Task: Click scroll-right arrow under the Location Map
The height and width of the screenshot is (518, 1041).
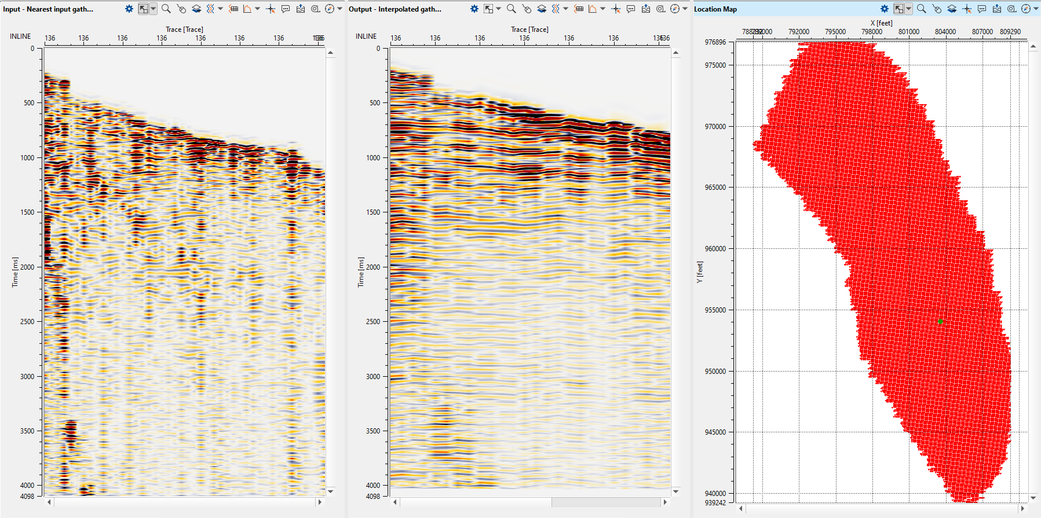Action: [1022, 509]
